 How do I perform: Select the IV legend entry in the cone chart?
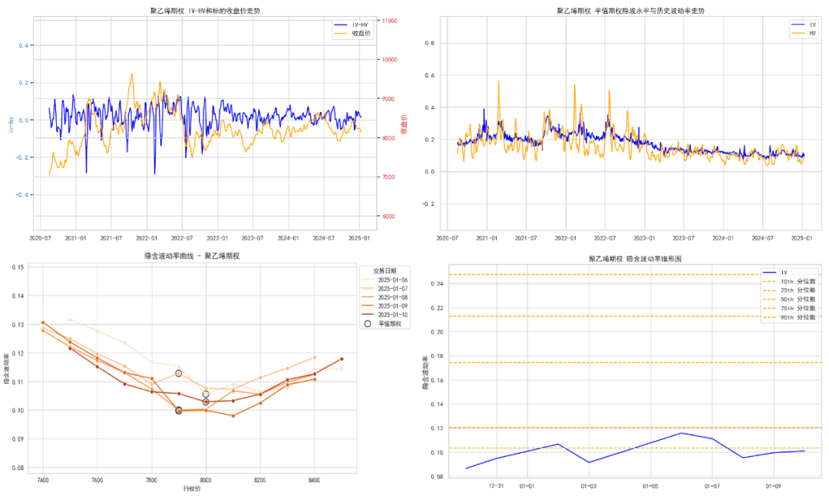(x=775, y=273)
